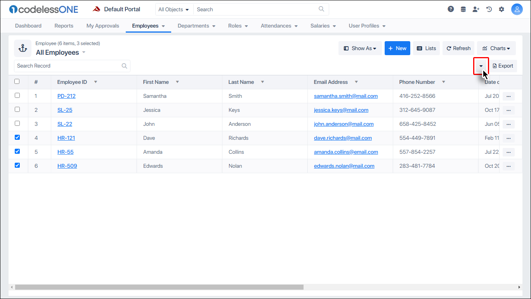Open the help icon in the top bar
This screenshot has height=299, width=531.
tap(451, 9)
